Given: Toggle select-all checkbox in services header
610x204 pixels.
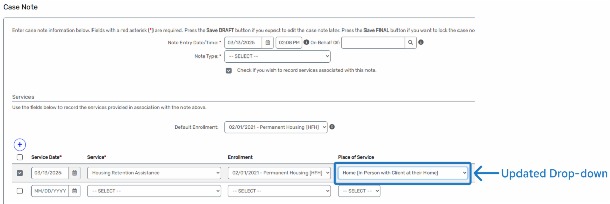Looking at the screenshot, I should [x=20, y=158].
